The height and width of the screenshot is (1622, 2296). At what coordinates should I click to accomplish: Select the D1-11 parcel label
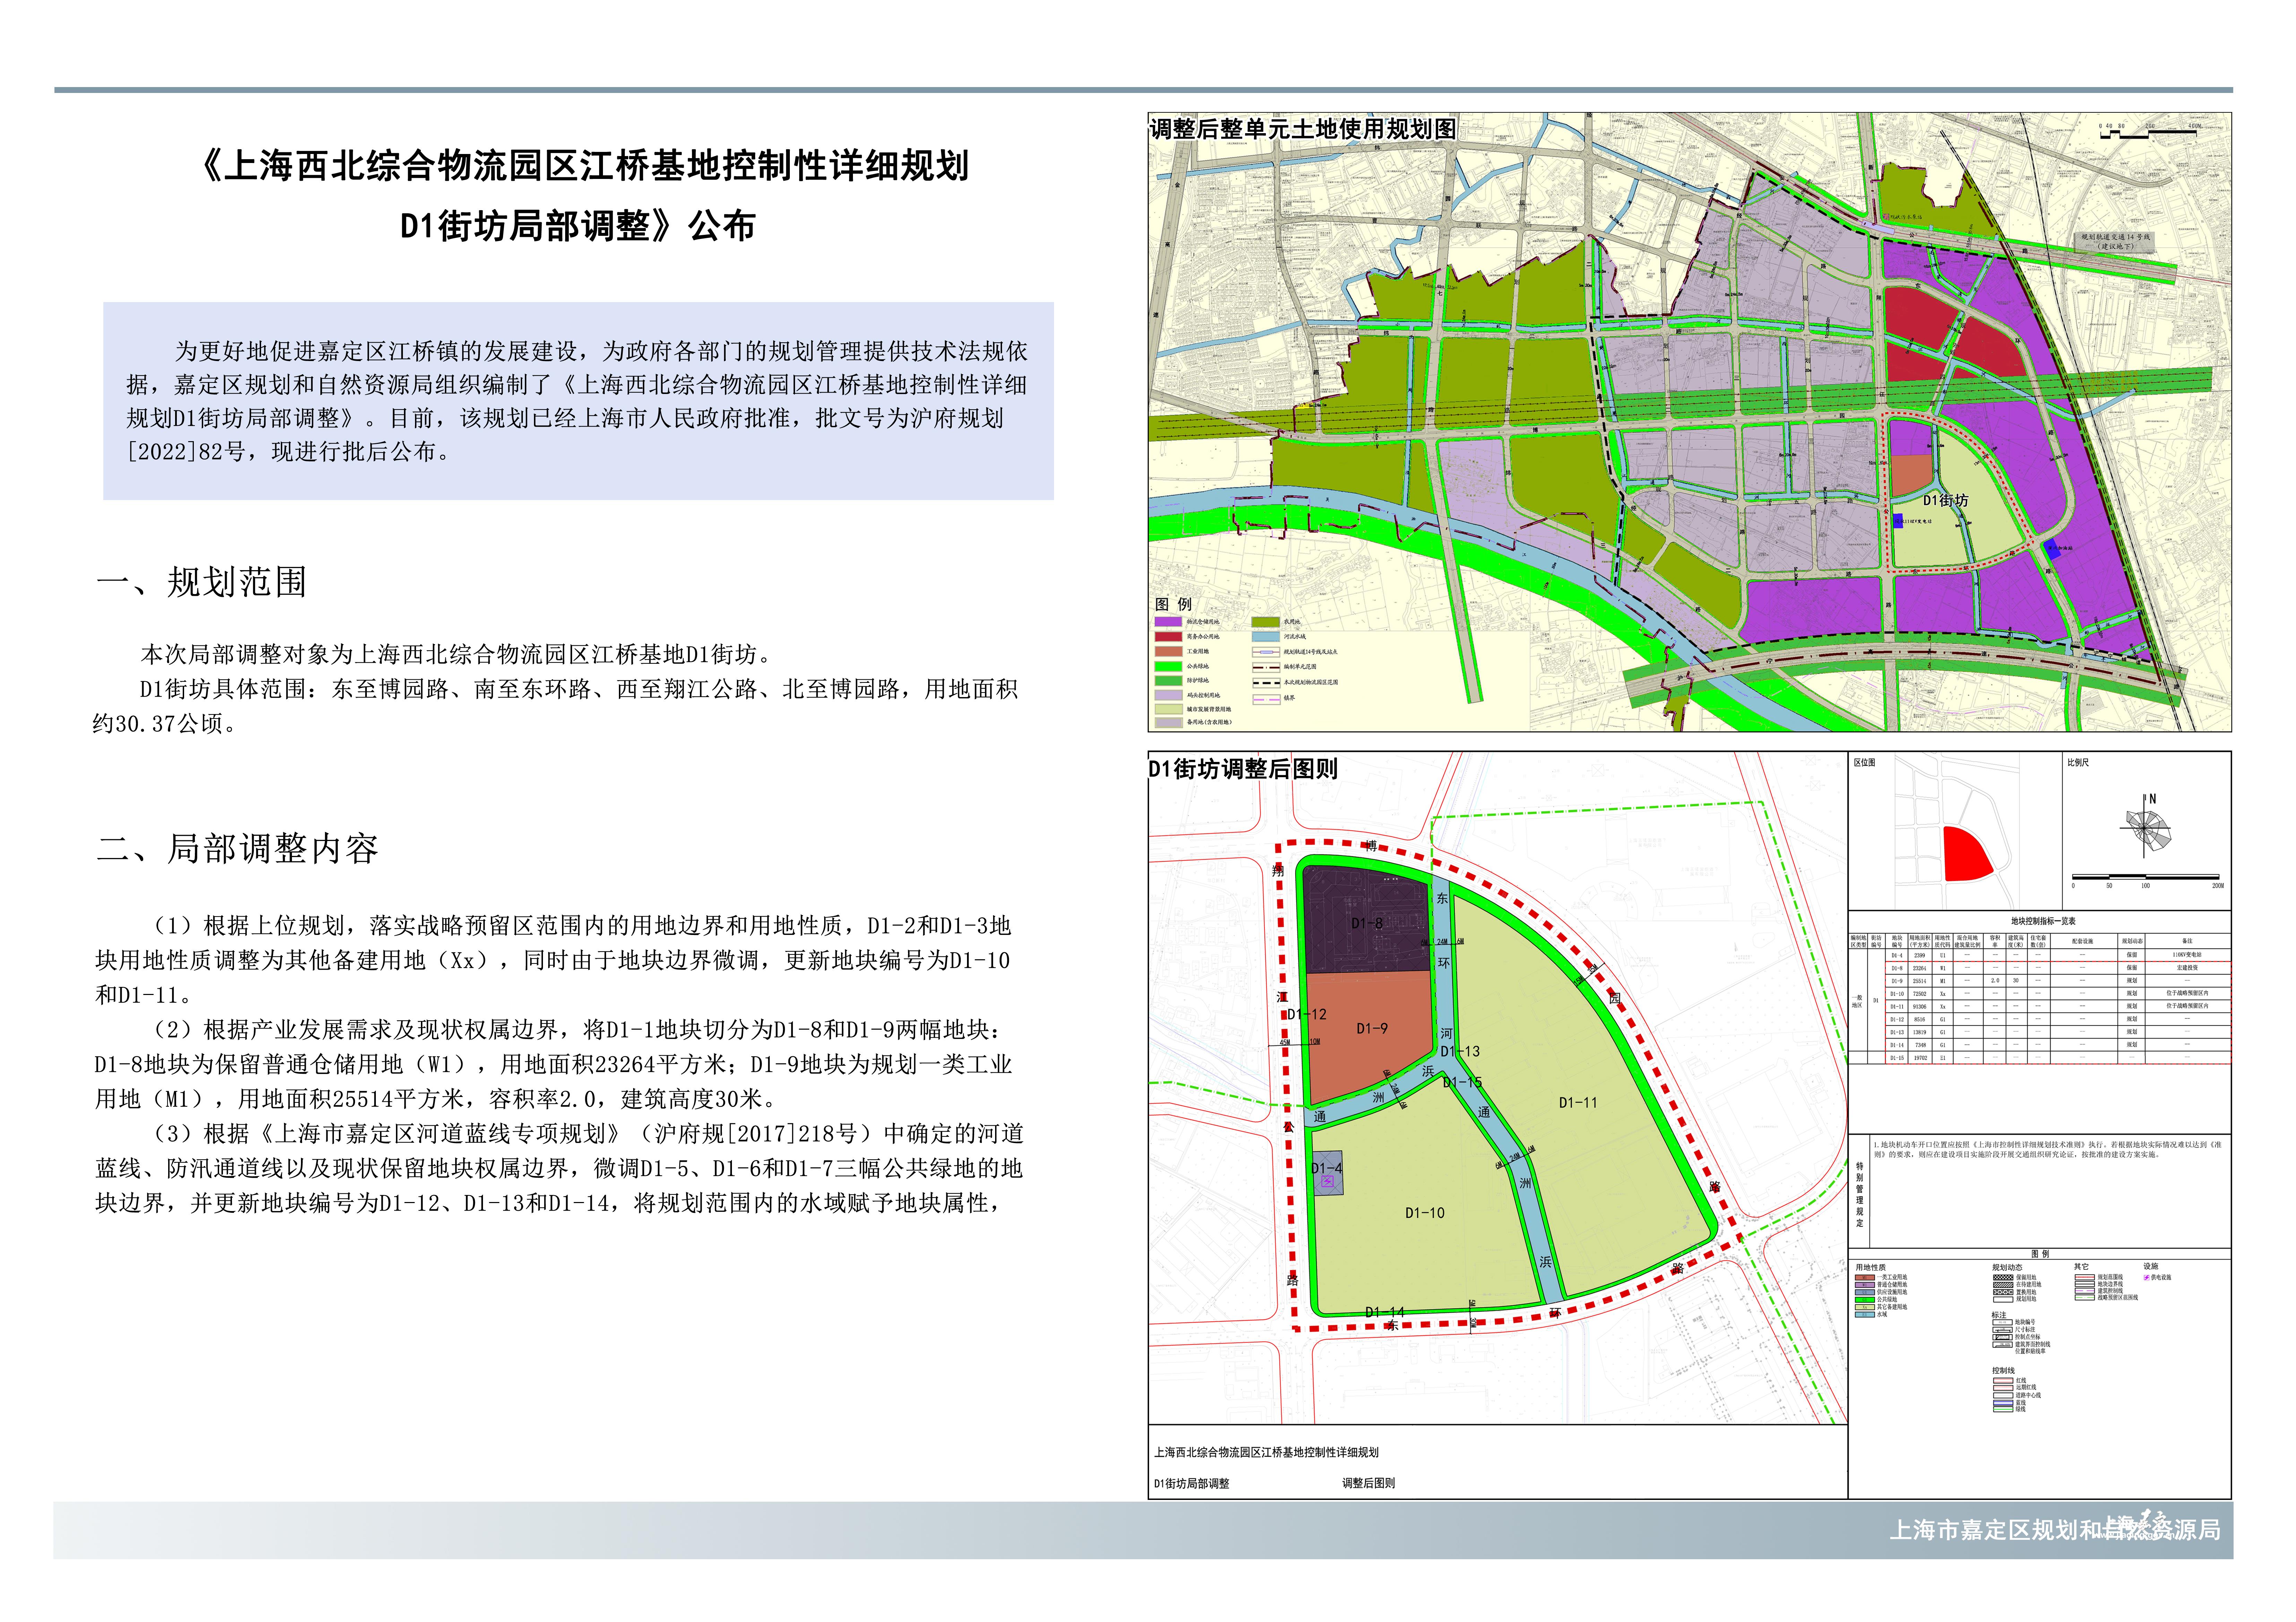coord(1578,1102)
